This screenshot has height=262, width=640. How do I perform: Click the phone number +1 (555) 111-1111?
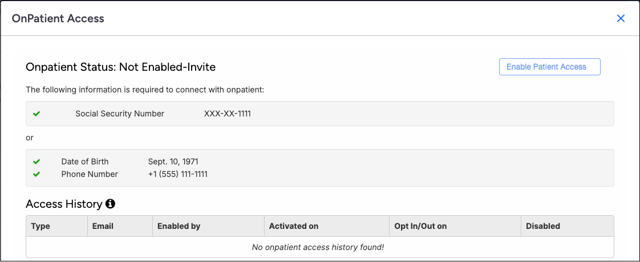[x=177, y=174]
